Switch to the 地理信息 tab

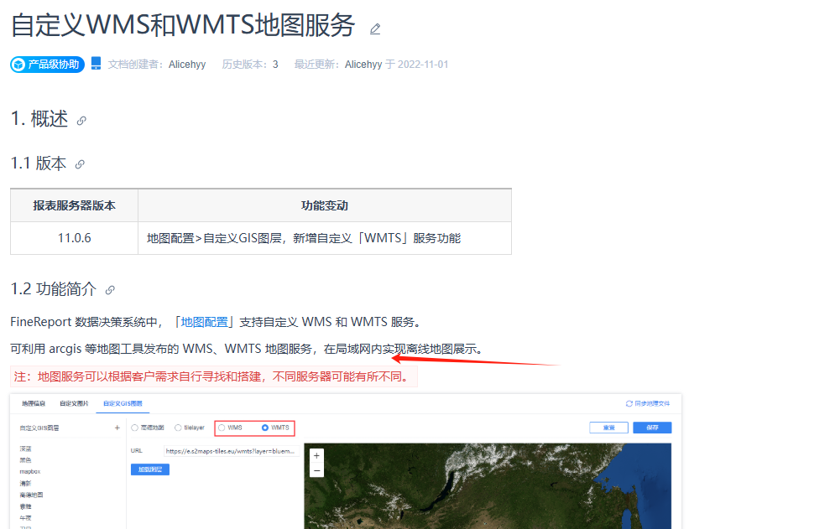(x=34, y=403)
